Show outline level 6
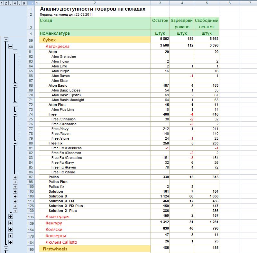This screenshot has width=257, height=253. pos(24,3)
